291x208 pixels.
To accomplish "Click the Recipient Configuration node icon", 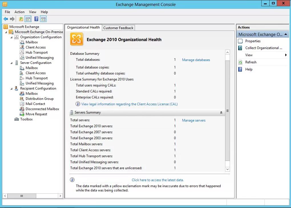I will [x=16, y=88].
